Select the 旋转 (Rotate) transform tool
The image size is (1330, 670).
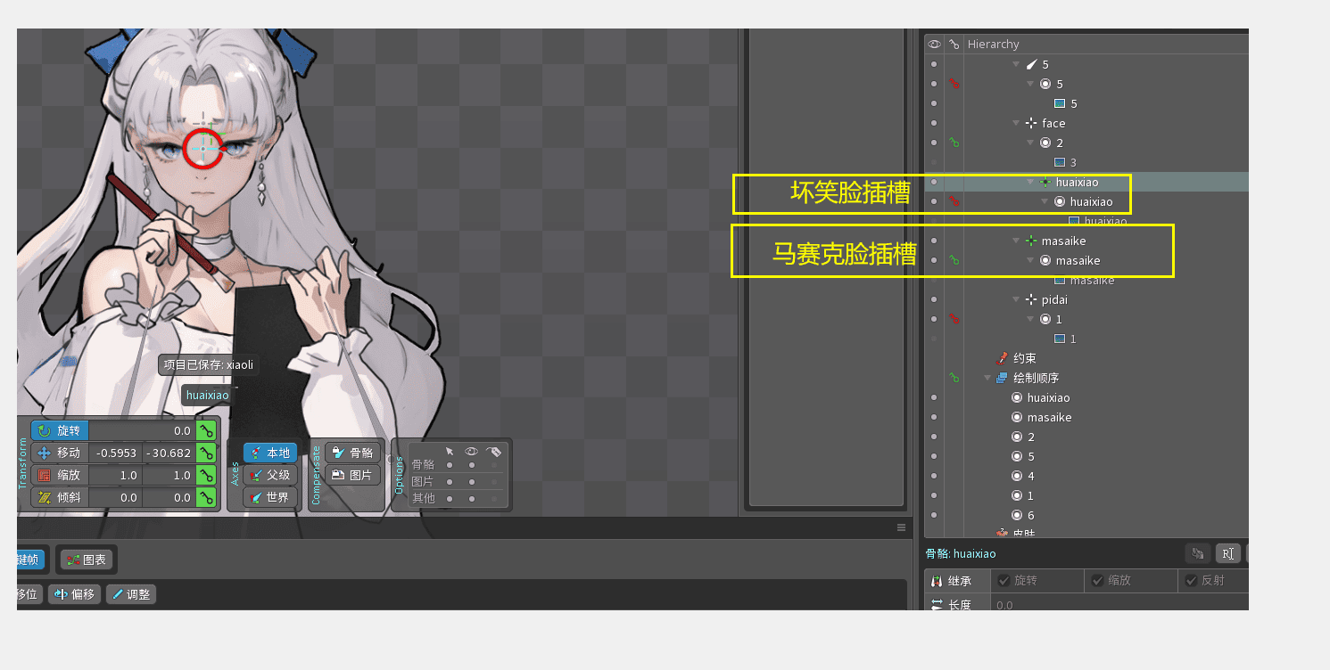coord(60,430)
